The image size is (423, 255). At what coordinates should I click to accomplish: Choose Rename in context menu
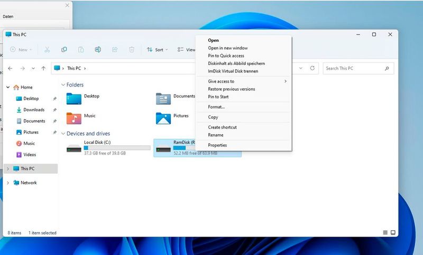[x=216, y=135]
